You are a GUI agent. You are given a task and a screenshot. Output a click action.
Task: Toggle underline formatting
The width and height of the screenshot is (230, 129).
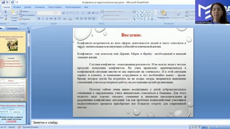pos(47,19)
